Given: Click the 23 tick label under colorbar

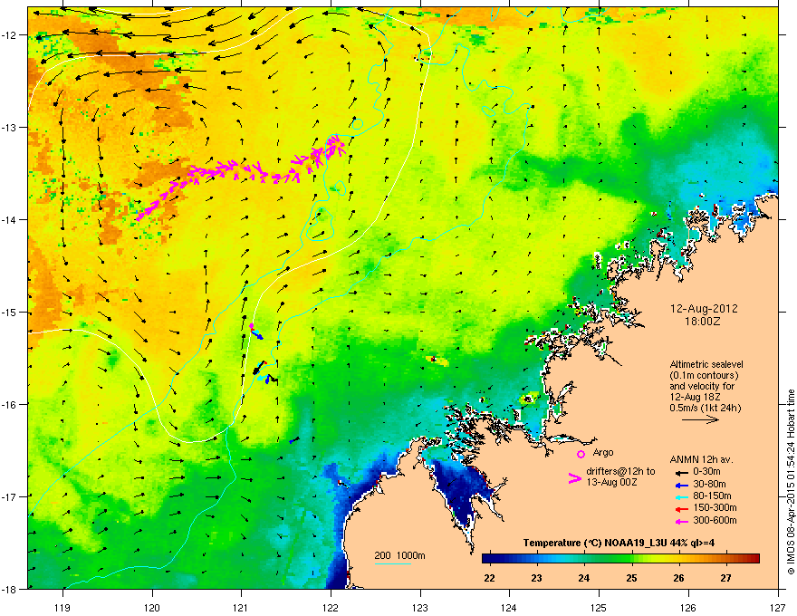Looking at the screenshot, I should click(537, 578).
